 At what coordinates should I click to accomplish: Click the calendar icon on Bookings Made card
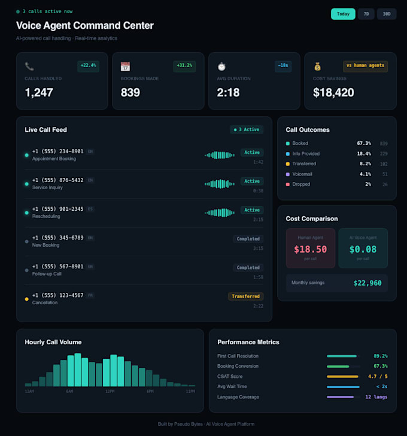125,66
